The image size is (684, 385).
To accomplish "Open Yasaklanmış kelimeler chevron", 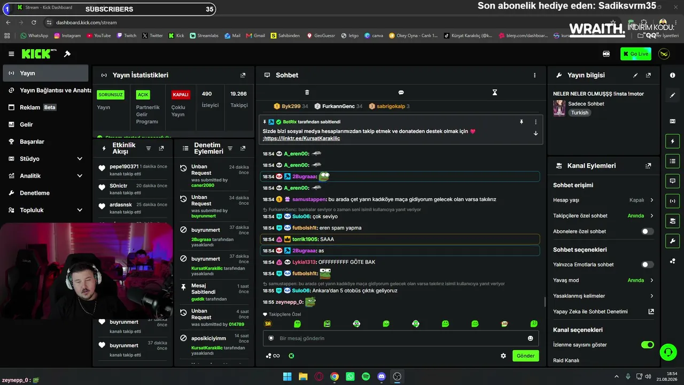I will pos(651,296).
